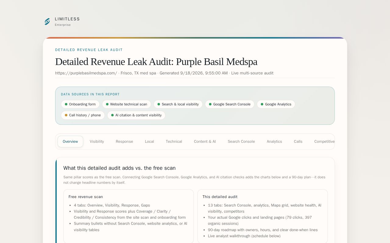390x243 pixels.
Task: Click the 'Data sources in this report' label
Action: (x=90, y=94)
